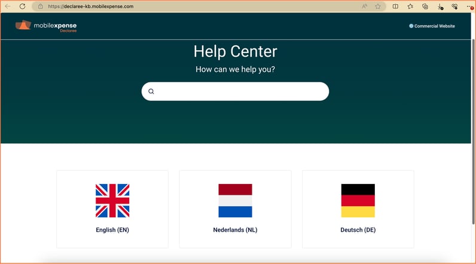This screenshot has height=264, width=476.
Task: Click the English (EN) label
Action: (x=112, y=230)
